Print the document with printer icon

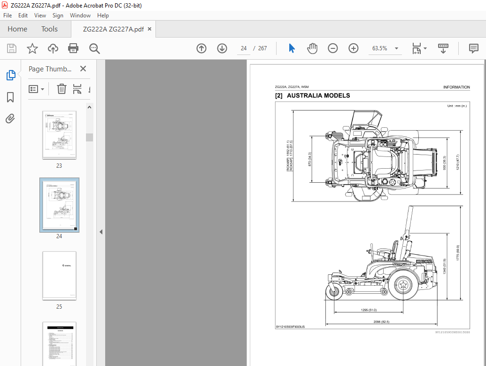click(x=73, y=48)
